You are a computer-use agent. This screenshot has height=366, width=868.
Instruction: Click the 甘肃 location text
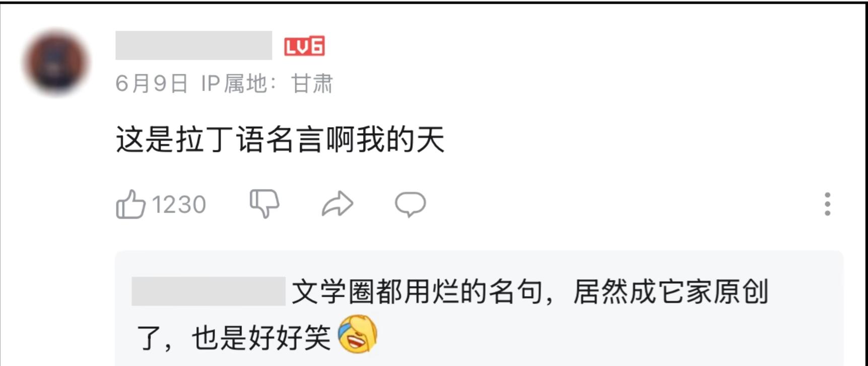[312, 83]
